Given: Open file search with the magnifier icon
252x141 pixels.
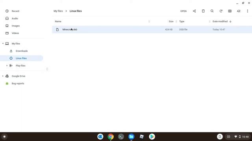Looking at the screenshot, I should pos(212,11).
